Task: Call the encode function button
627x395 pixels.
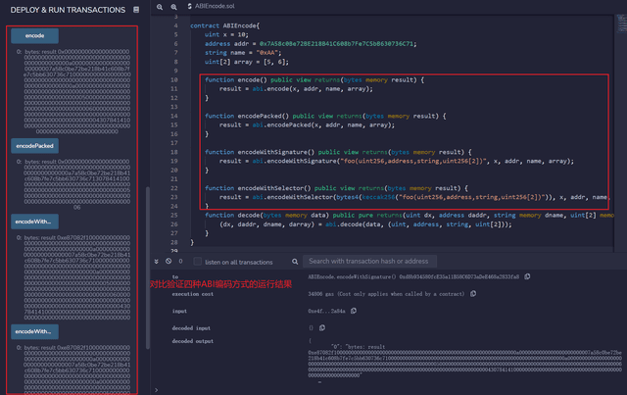Action: (x=34, y=35)
